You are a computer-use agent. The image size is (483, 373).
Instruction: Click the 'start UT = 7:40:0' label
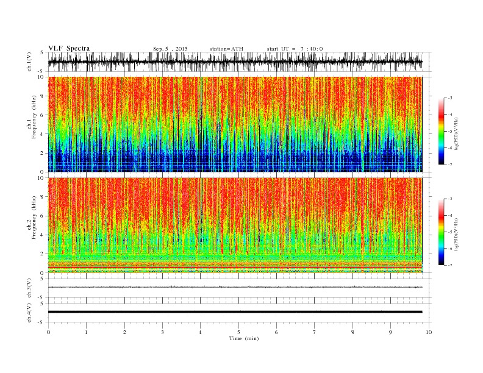(x=295, y=49)
